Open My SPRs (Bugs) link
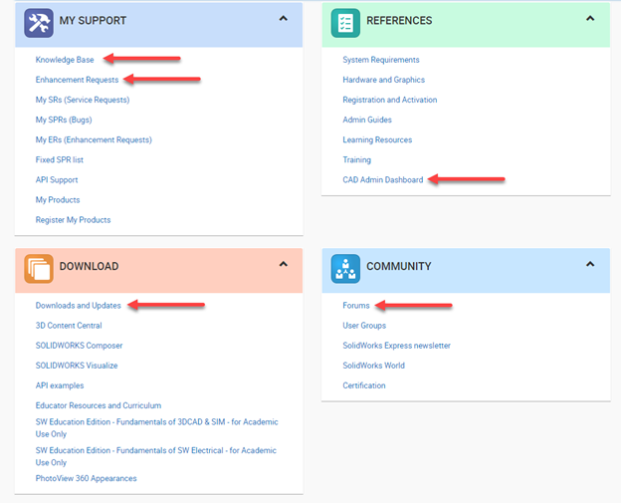Image resolution: width=621 pixels, height=503 pixels. coord(64,120)
